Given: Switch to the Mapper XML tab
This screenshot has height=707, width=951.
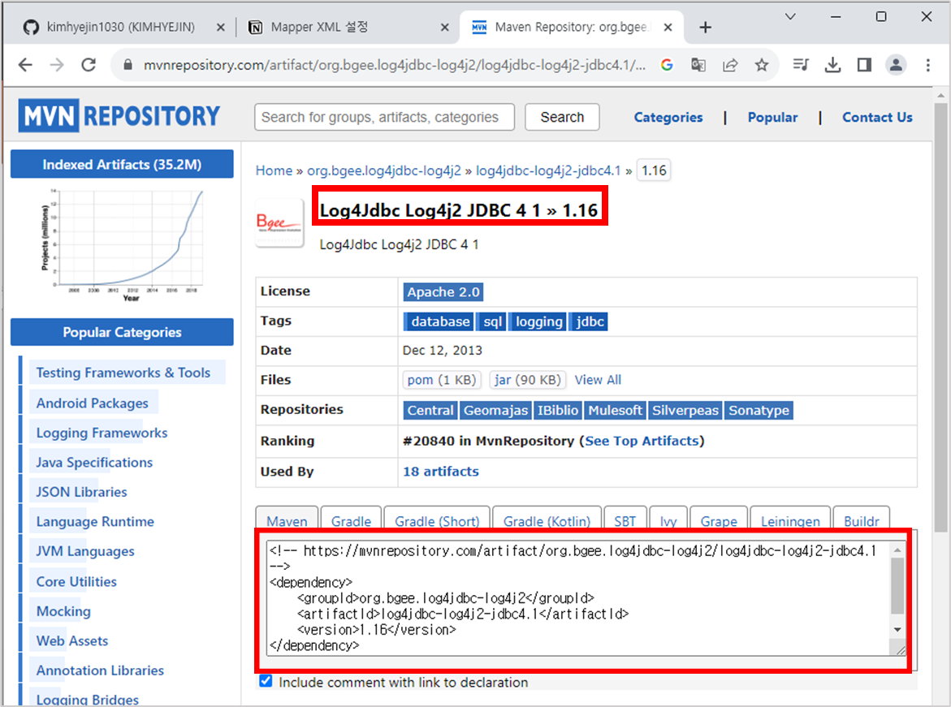Looking at the screenshot, I should tap(319, 28).
